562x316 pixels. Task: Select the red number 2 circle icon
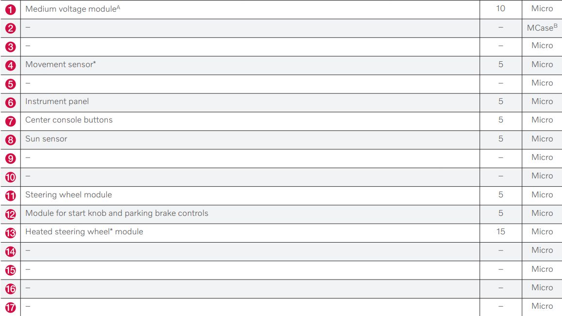[10, 28]
